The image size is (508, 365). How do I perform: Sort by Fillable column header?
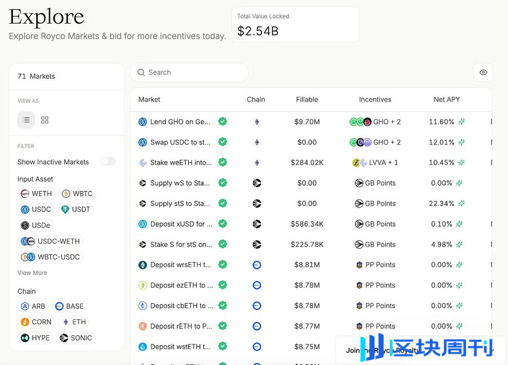tap(307, 99)
